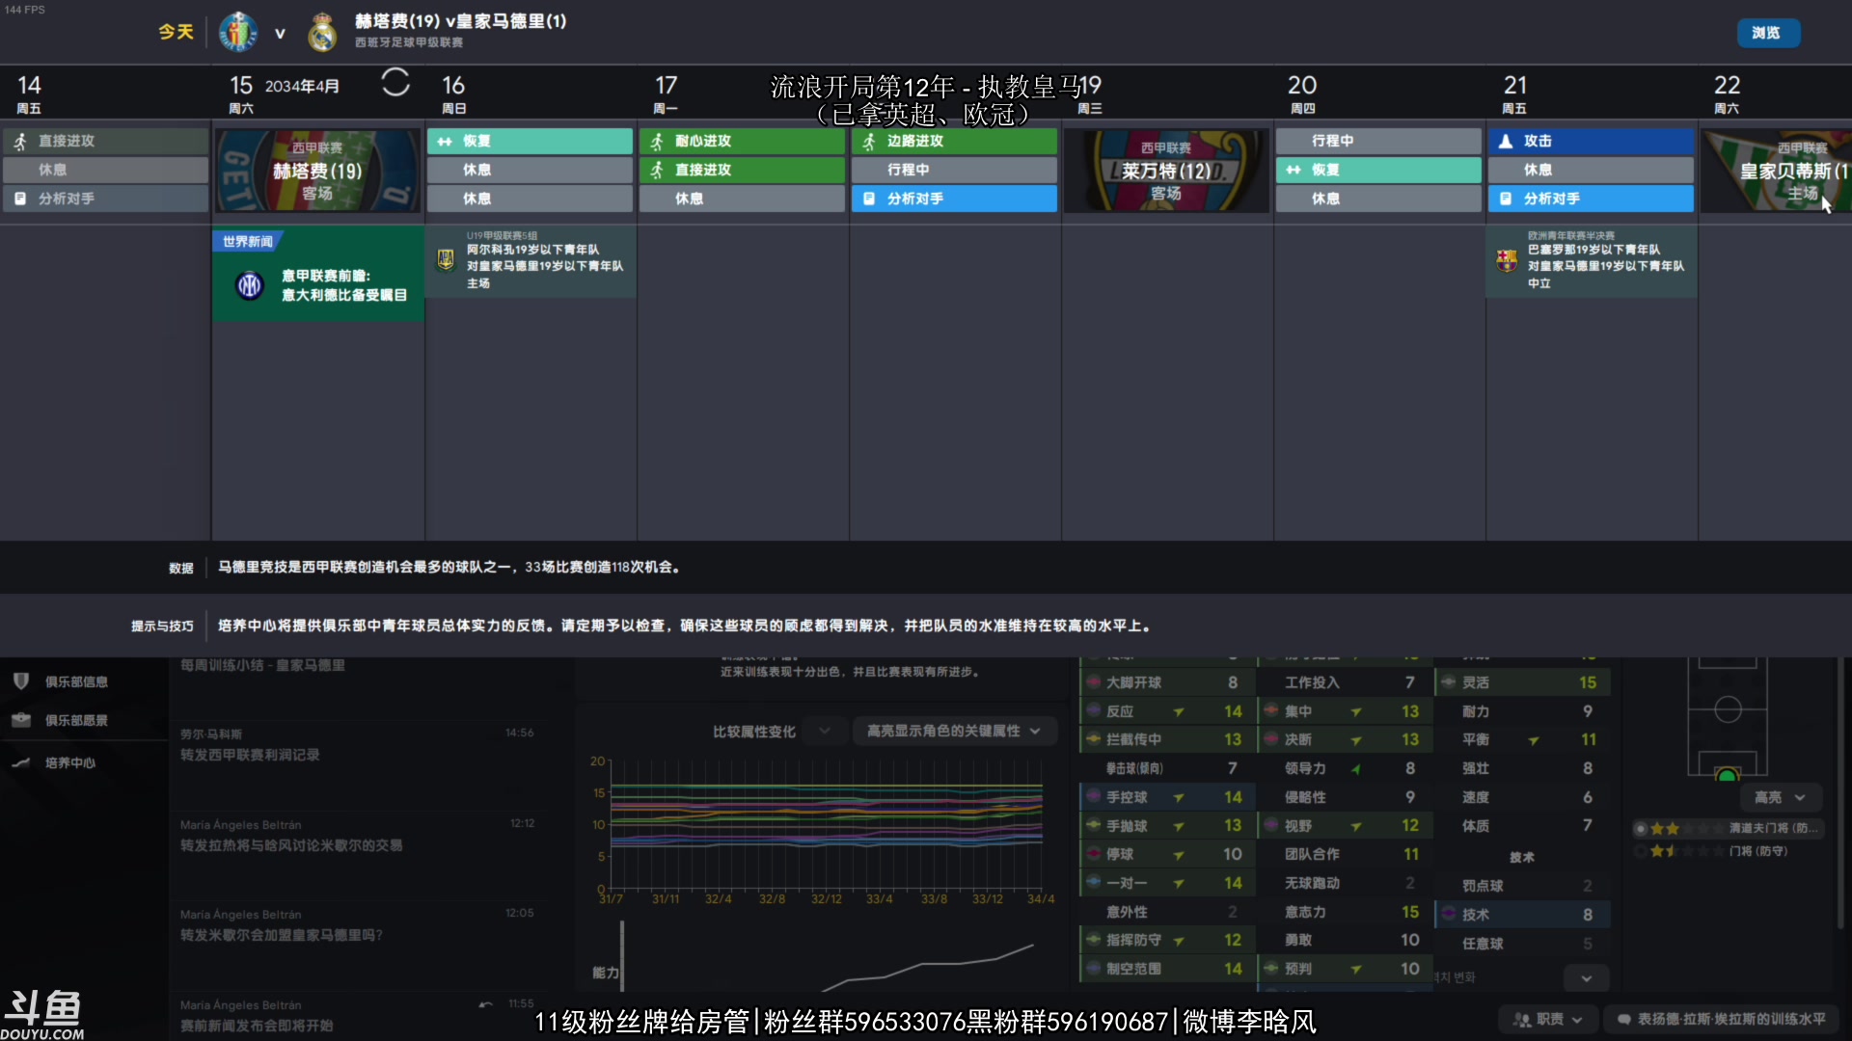Screen dimensions: 1852x1041
Task: Open the 巴塞罗那 U19 semifinal fixture entry
Action: [1592, 260]
